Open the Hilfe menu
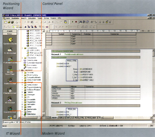Viewport: 155px width, 137px height. [x=59, y=18]
